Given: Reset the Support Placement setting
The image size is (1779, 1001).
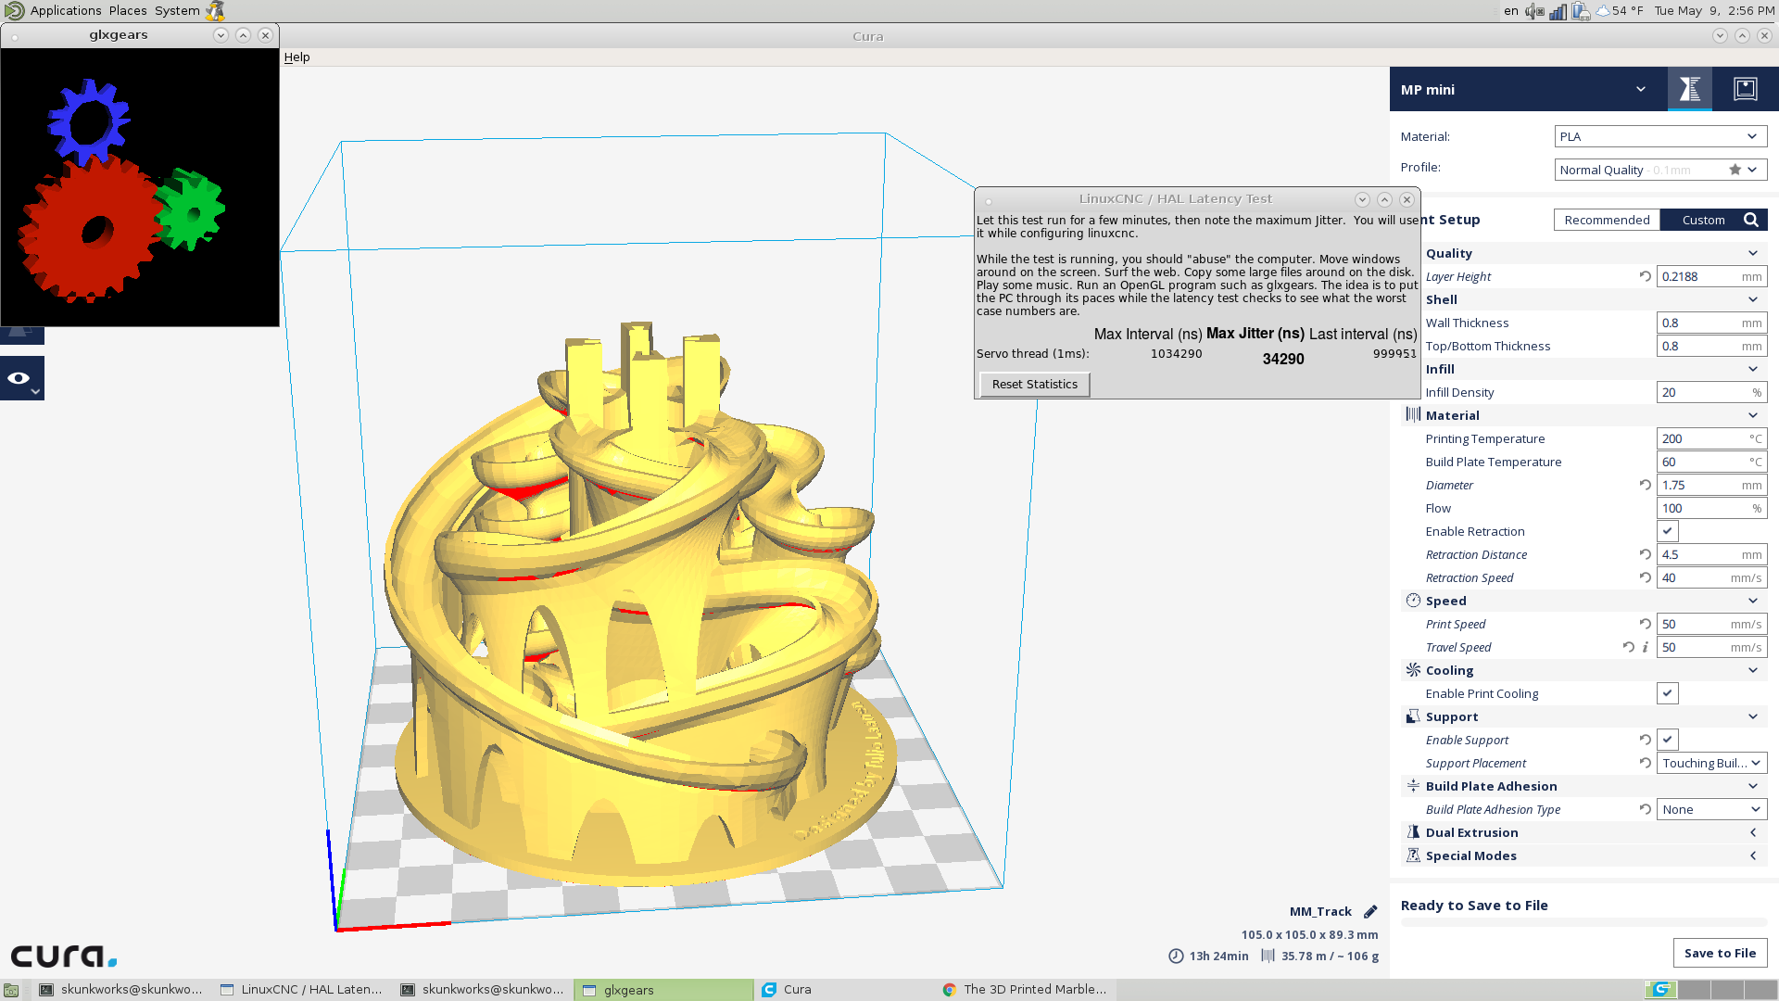Looking at the screenshot, I should (x=1645, y=763).
